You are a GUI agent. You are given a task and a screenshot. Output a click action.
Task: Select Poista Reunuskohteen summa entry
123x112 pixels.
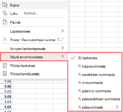pyautogui.click(x=34, y=40)
